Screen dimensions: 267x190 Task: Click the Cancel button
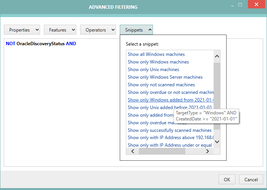click(x=251, y=179)
